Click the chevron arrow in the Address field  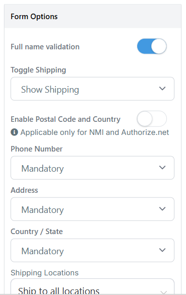pyautogui.click(x=162, y=209)
